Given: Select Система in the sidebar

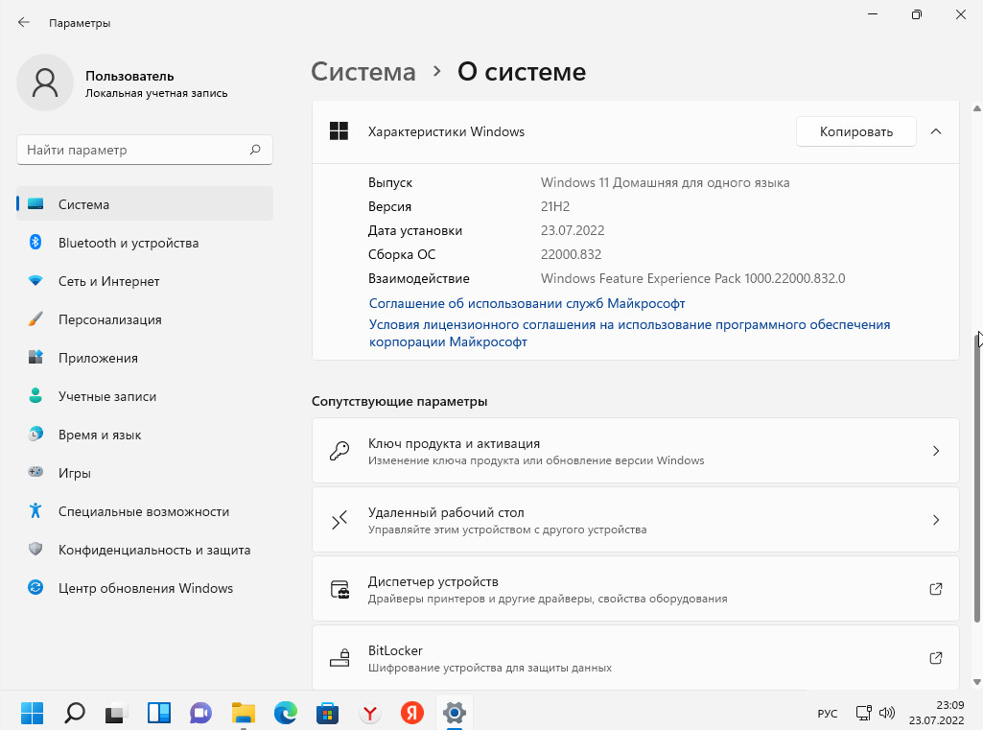Looking at the screenshot, I should coord(145,203).
